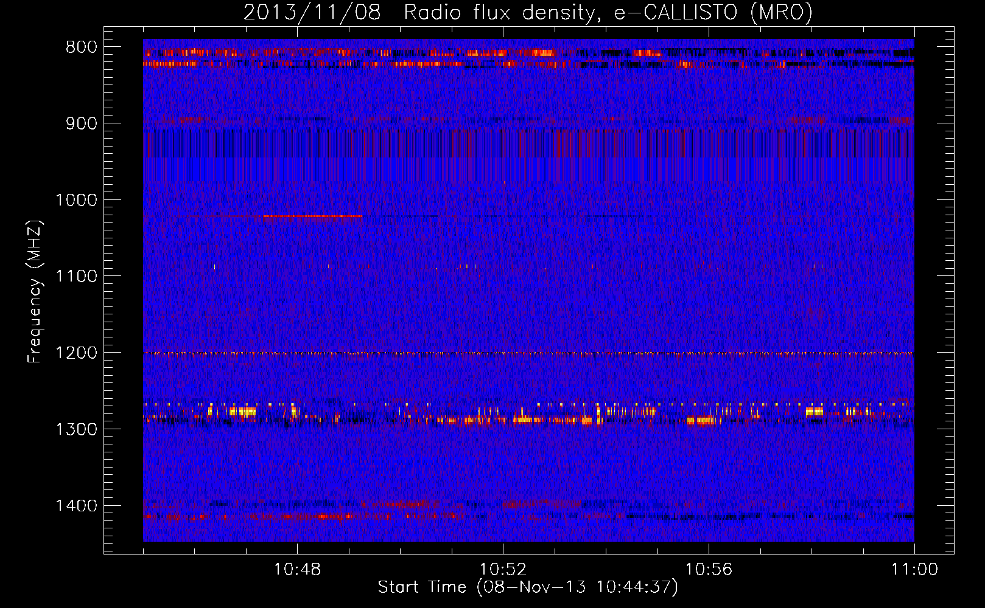Click the 'Start Time (08-Nov-13 10:44:37)' label
This screenshot has width=985, height=608.
click(x=528, y=587)
